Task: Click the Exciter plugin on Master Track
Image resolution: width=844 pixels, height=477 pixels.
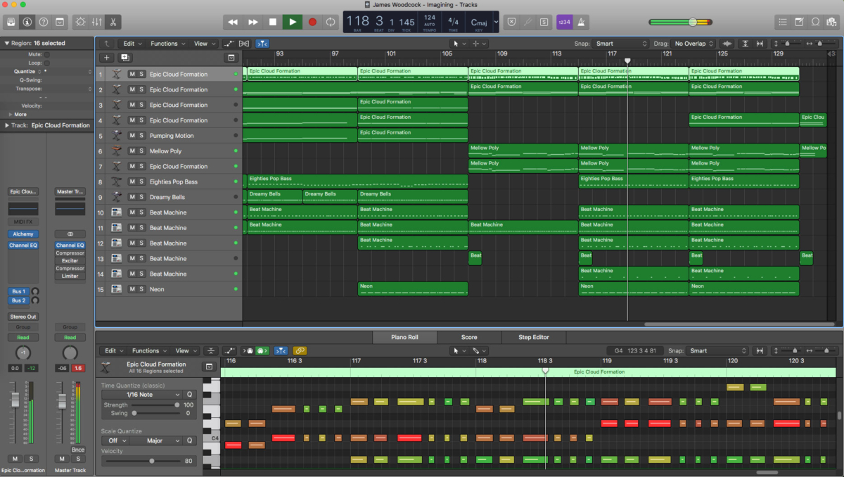Action: [70, 261]
